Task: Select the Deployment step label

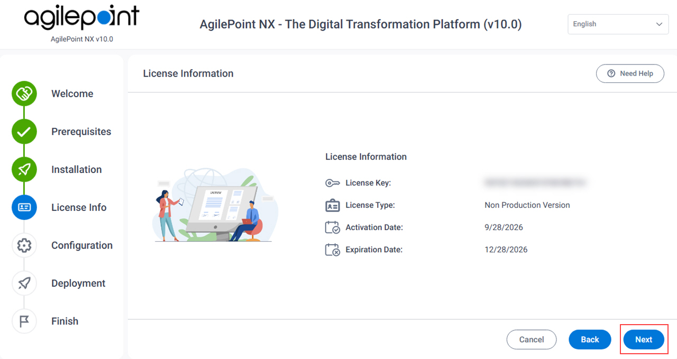Action: coord(78,283)
